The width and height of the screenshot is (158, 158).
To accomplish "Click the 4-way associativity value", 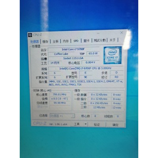I will (117, 103).
